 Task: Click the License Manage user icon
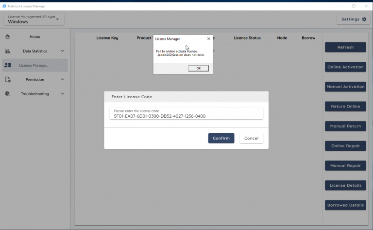[x=8, y=65]
